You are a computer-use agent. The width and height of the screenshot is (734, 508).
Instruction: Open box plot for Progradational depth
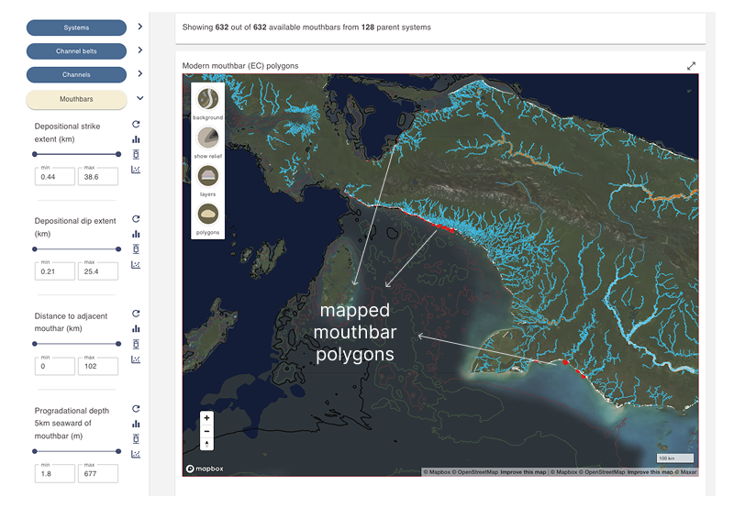(x=136, y=439)
